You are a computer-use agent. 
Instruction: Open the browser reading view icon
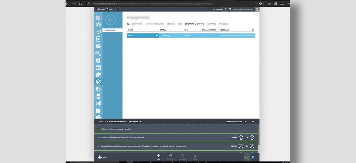click(x=256, y=4)
